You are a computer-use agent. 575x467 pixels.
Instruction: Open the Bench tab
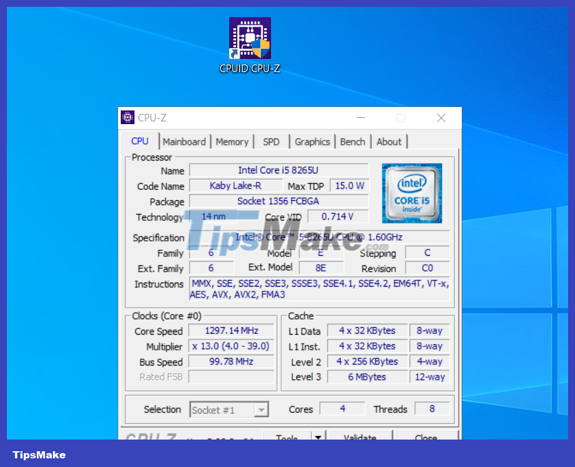(x=353, y=141)
